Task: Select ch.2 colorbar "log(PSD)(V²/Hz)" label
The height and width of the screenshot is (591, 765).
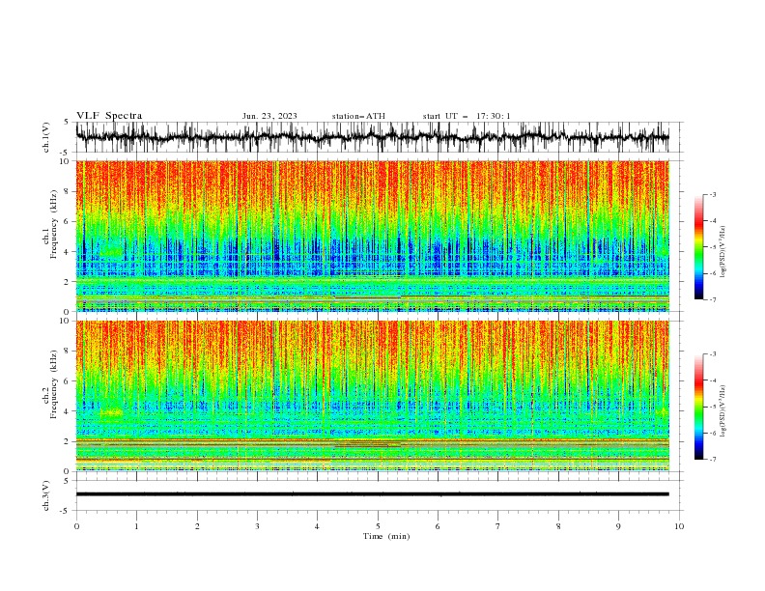Action: (x=722, y=410)
